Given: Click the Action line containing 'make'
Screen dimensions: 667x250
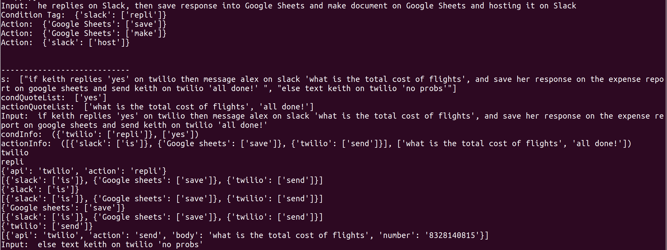Looking at the screenshot, I should point(84,33).
